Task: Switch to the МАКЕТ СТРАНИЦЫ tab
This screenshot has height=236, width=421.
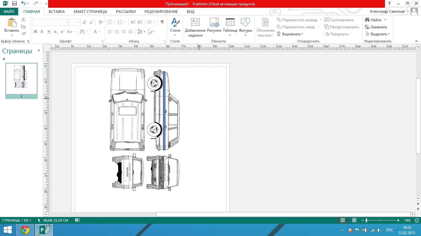Action: point(90,12)
